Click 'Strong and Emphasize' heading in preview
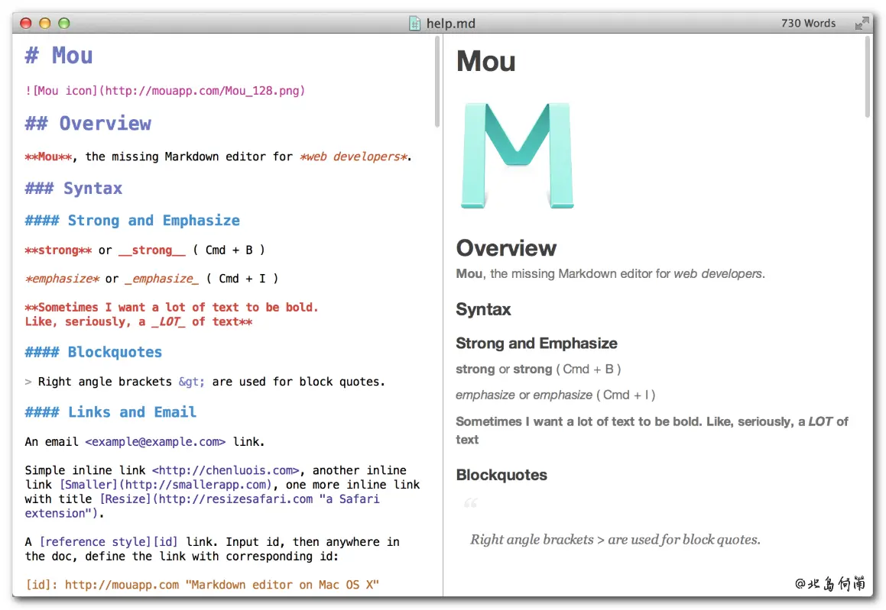The width and height of the screenshot is (886, 610). point(537,343)
